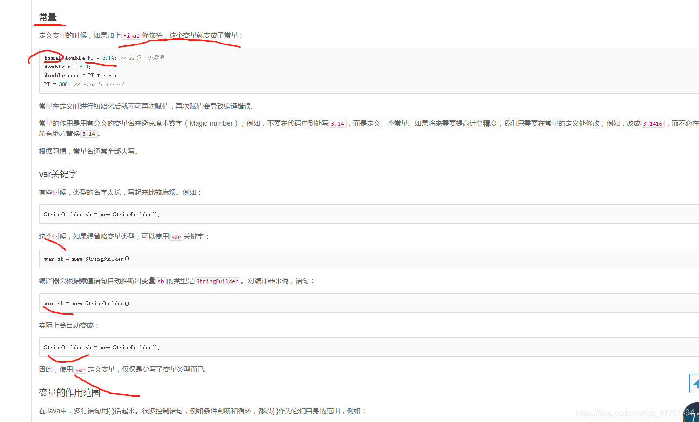Click the "变量的作用范围" section heading
The image size is (699, 422).
(x=69, y=392)
